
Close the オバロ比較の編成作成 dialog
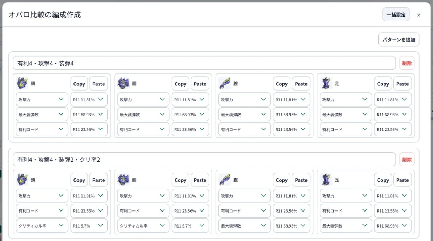419,15
